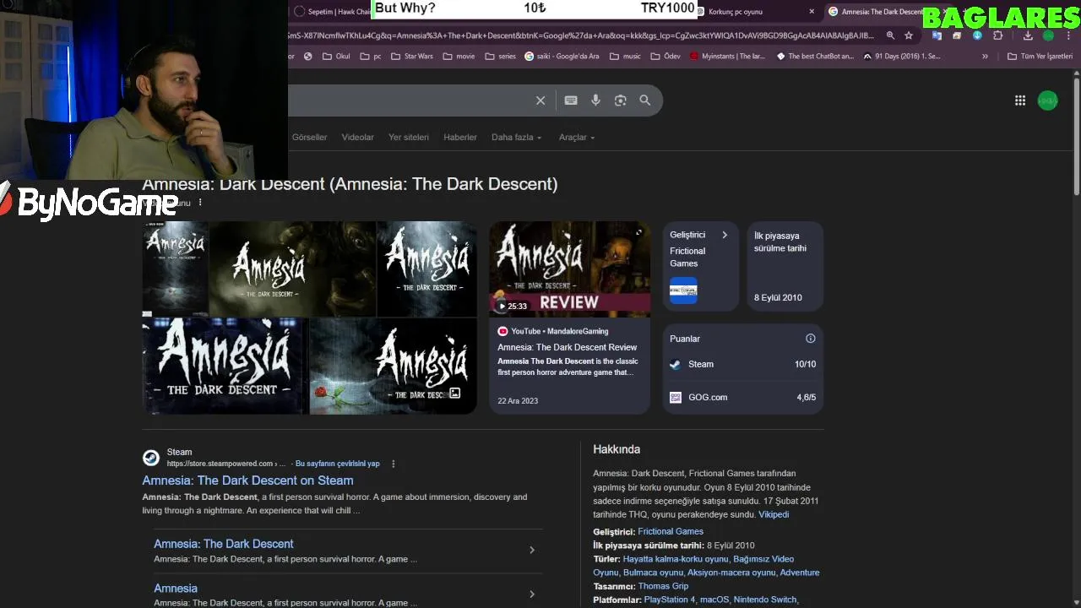The height and width of the screenshot is (608, 1081).
Task: Open 'The best ChatBot' bookmark
Action: click(815, 57)
